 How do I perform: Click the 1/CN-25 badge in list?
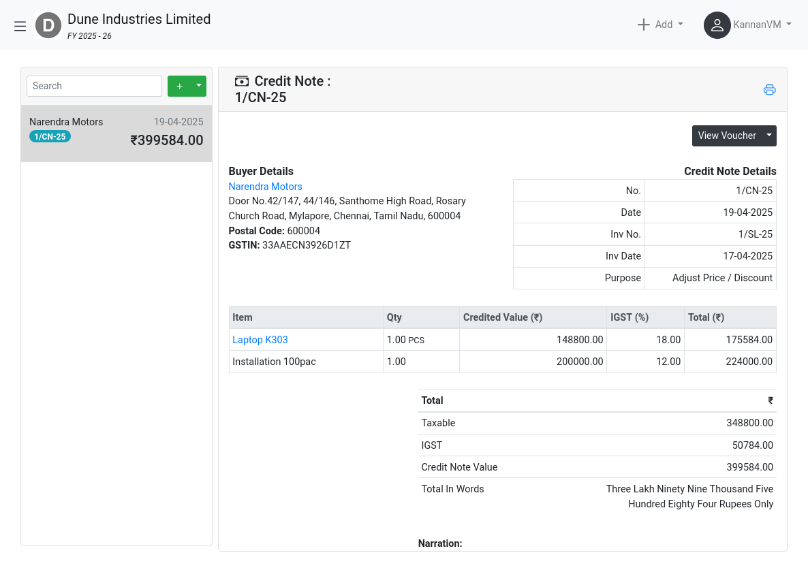tap(50, 136)
